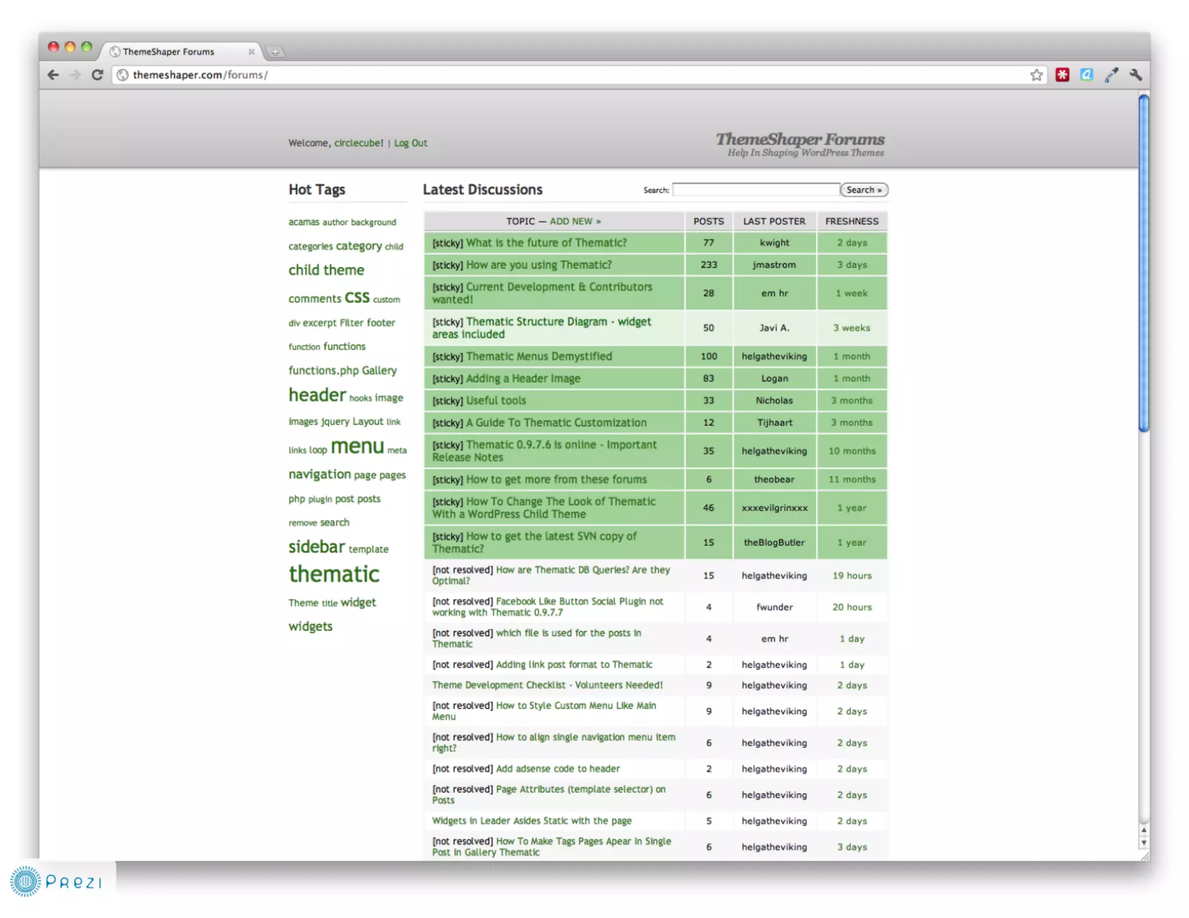Viewport: 1189px width, 918px height.
Task: Close the ThemeShaper Forums tab
Action: pyautogui.click(x=251, y=52)
